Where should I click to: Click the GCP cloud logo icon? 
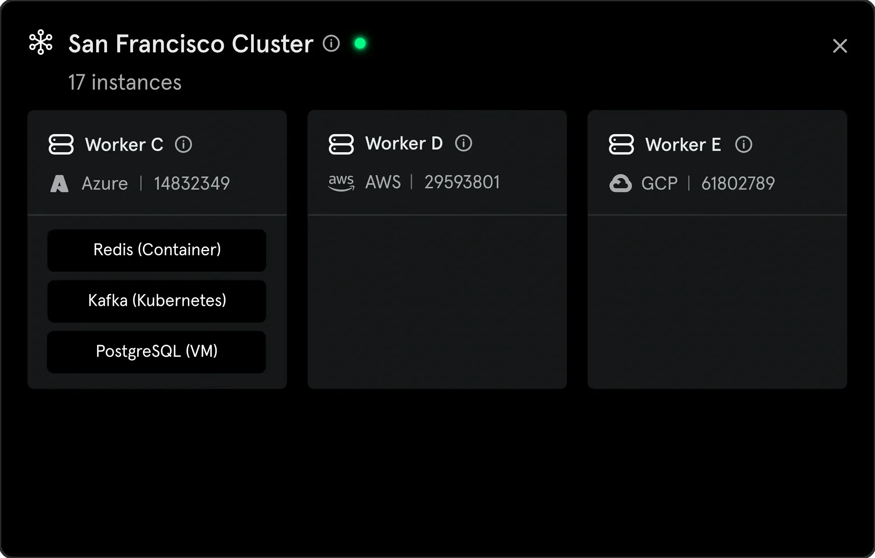[621, 183]
